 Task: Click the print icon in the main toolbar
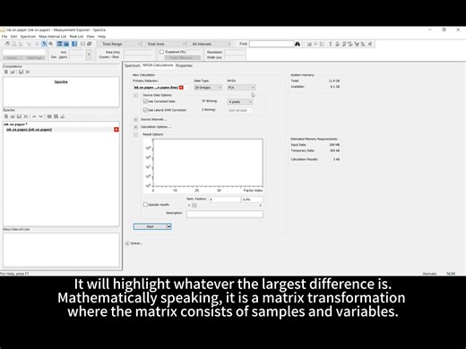tap(7, 44)
